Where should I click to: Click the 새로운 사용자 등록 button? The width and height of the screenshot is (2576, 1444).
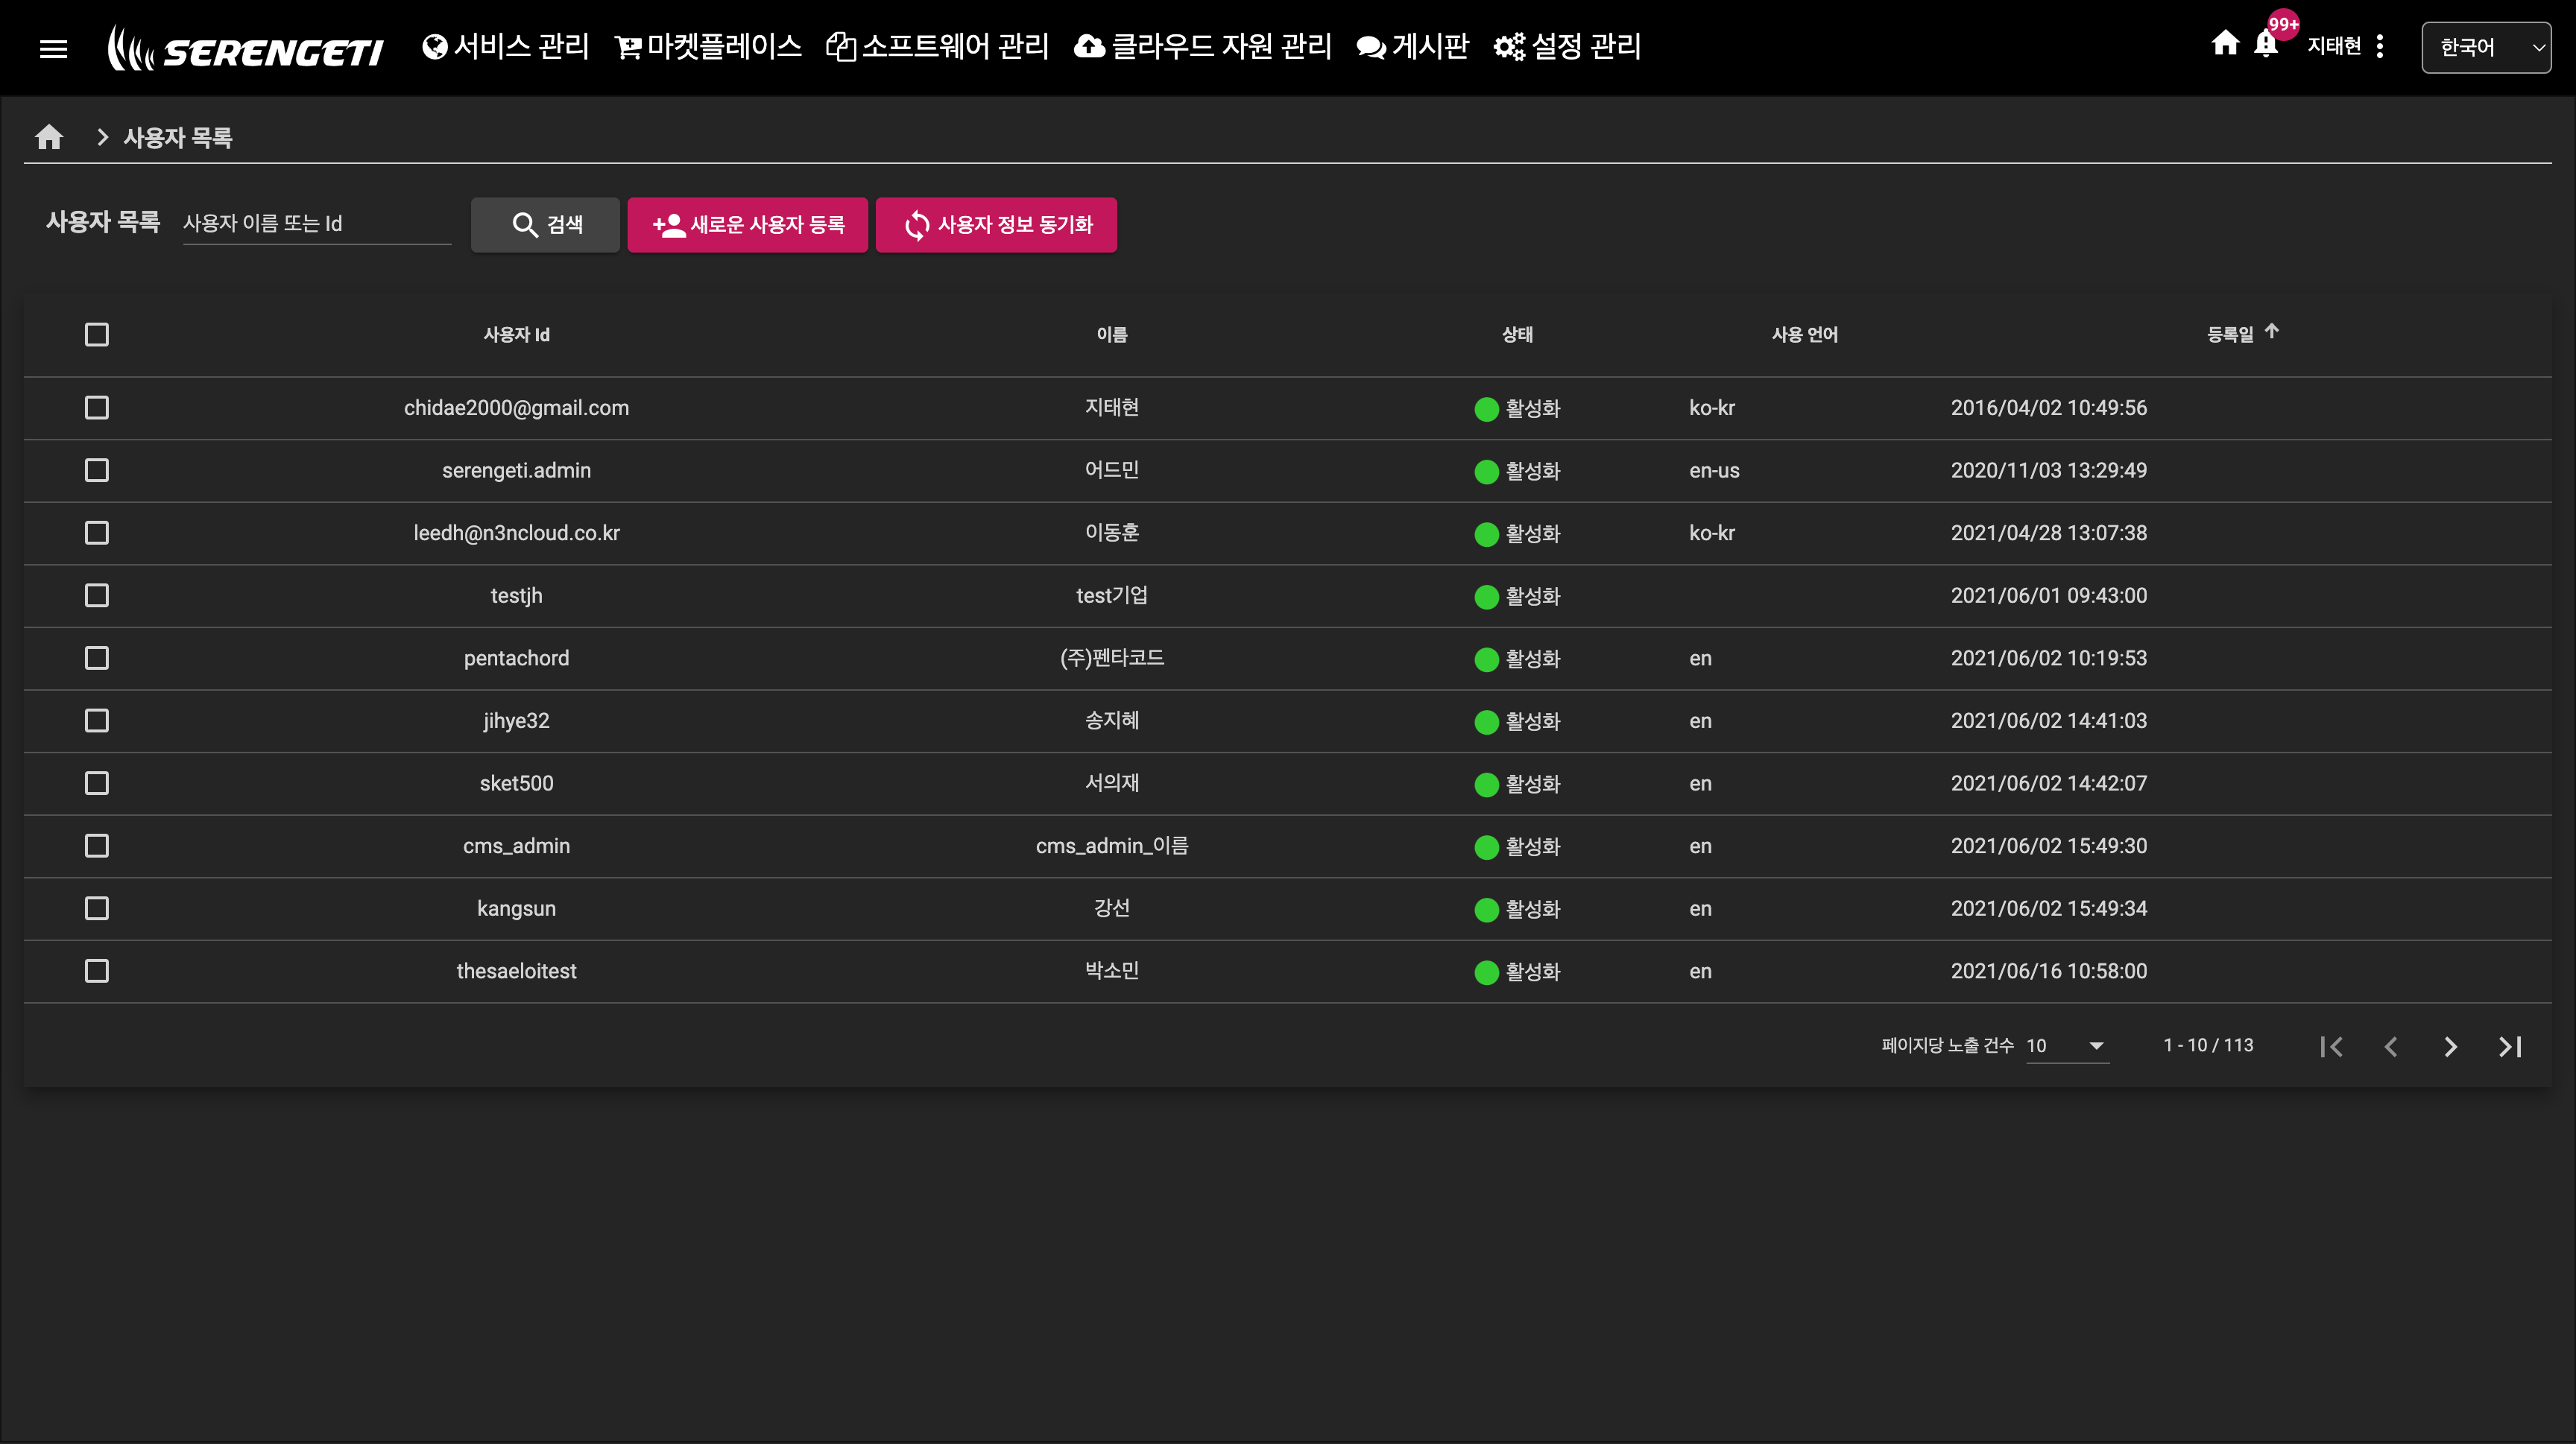tap(747, 225)
